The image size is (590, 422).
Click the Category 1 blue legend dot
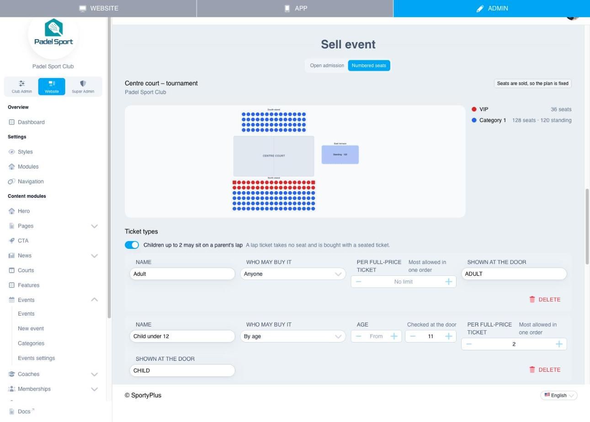click(474, 120)
